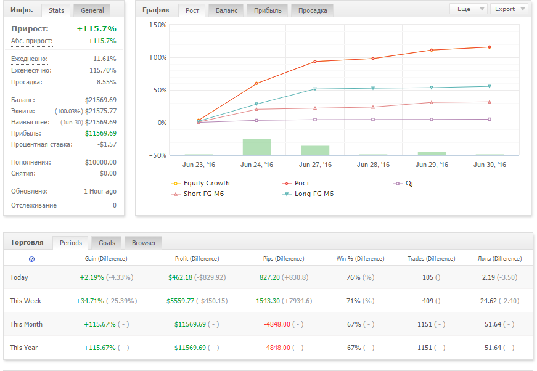Click the This Month row label
This screenshot has height=371, width=537.
point(26,324)
